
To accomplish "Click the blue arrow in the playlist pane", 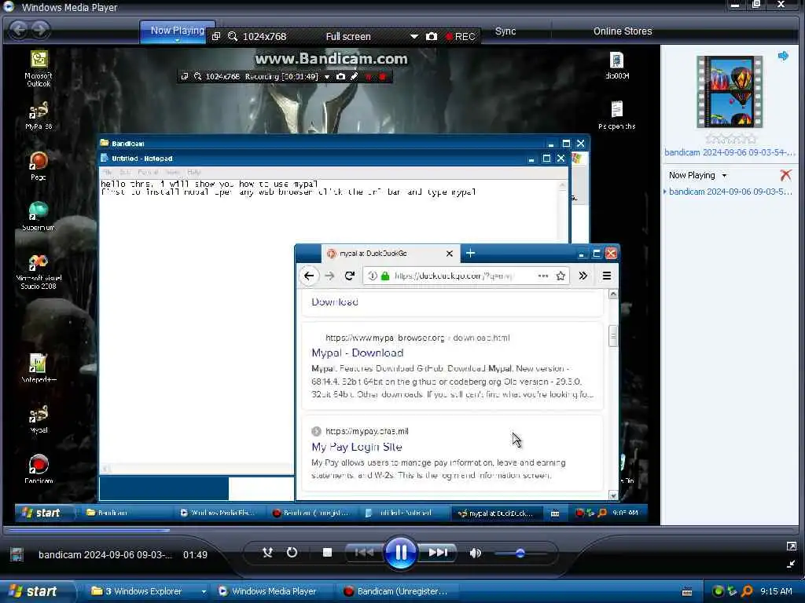I will 783,56.
